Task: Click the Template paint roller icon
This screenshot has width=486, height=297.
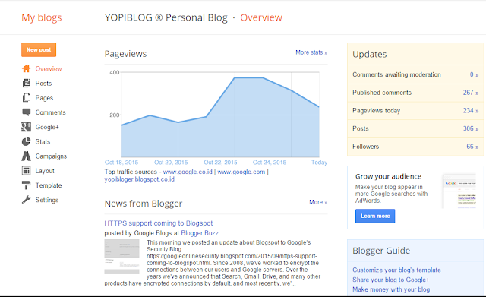Action: coord(27,185)
